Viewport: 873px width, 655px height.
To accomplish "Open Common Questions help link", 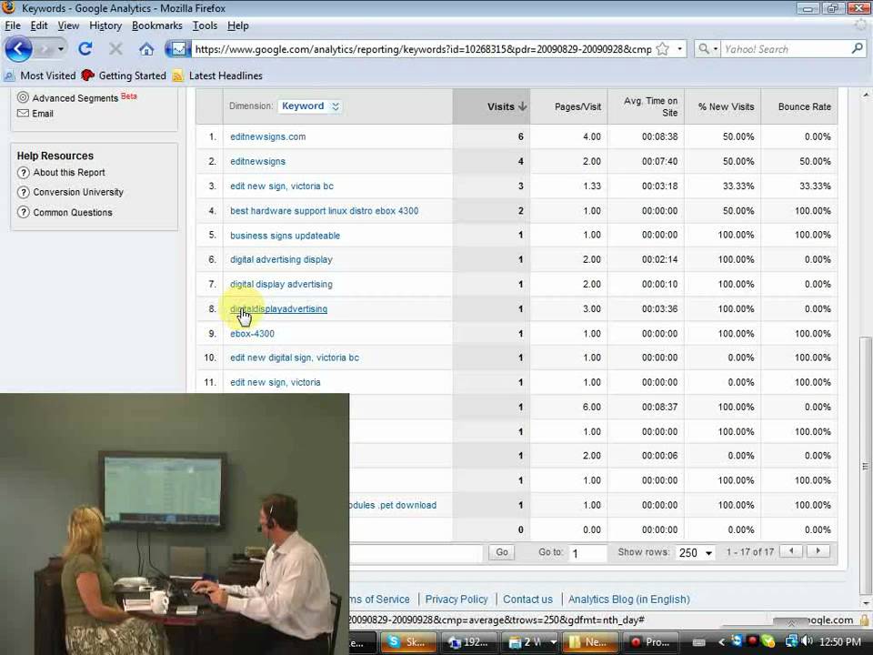I will pyautogui.click(x=65, y=212).
